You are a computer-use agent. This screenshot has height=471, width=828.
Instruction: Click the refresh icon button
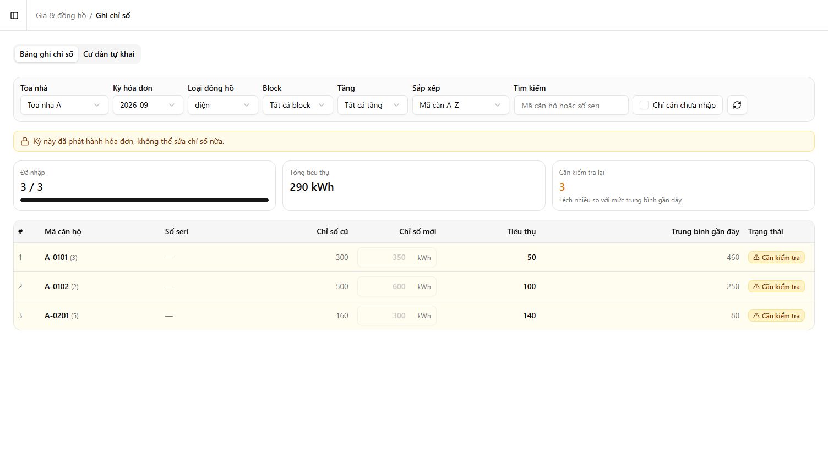click(x=737, y=105)
